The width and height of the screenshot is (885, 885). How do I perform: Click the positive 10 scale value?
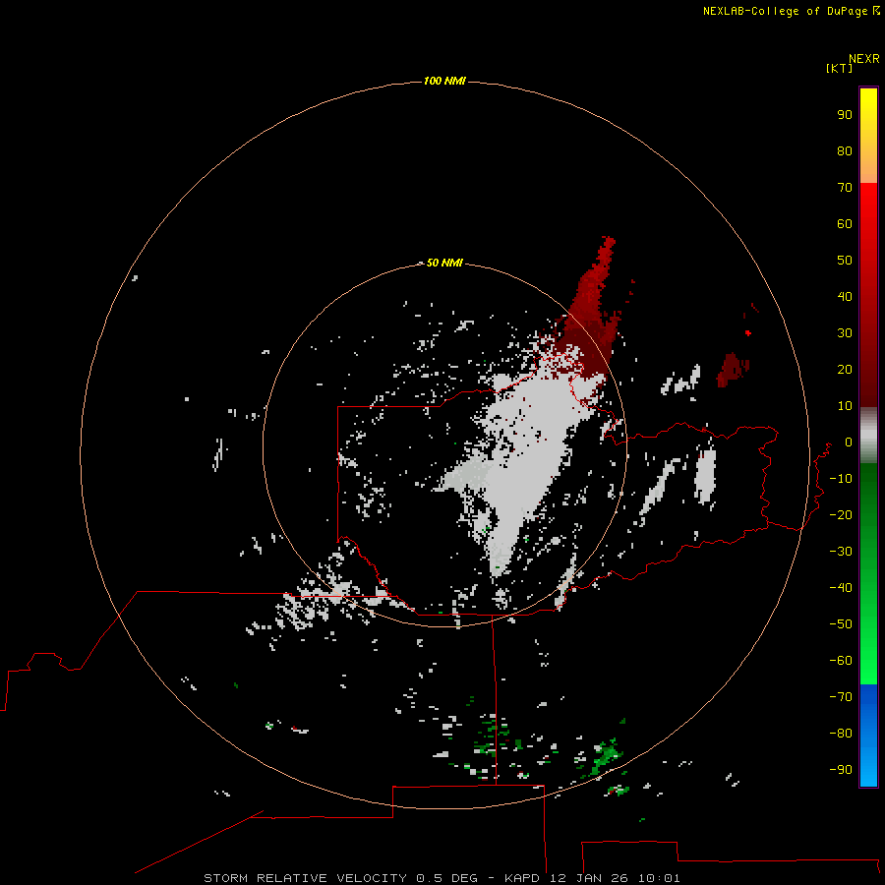click(x=845, y=406)
